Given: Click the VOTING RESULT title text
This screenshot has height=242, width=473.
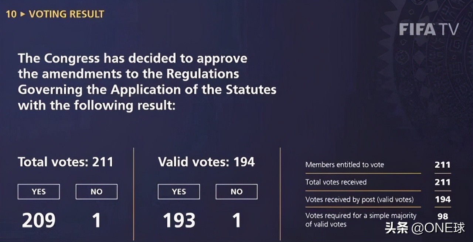Looking at the screenshot, I should 67,14.
